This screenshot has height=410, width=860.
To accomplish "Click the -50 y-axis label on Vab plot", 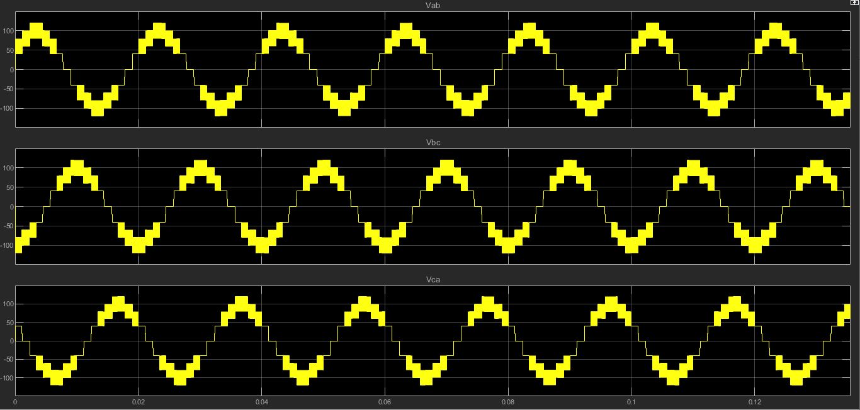I will click(x=8, y=89).
